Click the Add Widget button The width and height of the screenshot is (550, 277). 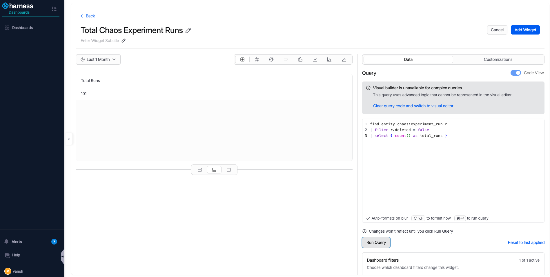525,30
